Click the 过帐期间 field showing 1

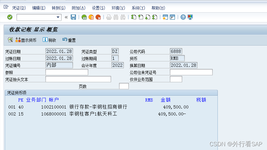coord(115,58)
